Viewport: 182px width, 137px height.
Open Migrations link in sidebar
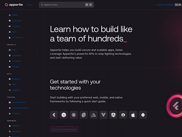[x=17, y=132]
